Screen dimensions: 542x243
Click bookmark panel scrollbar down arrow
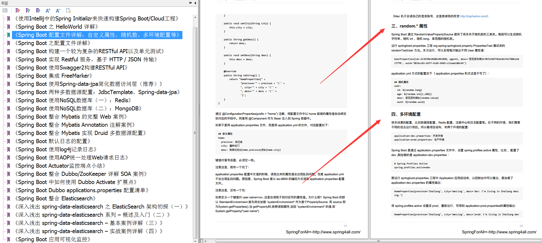point(195,241)
